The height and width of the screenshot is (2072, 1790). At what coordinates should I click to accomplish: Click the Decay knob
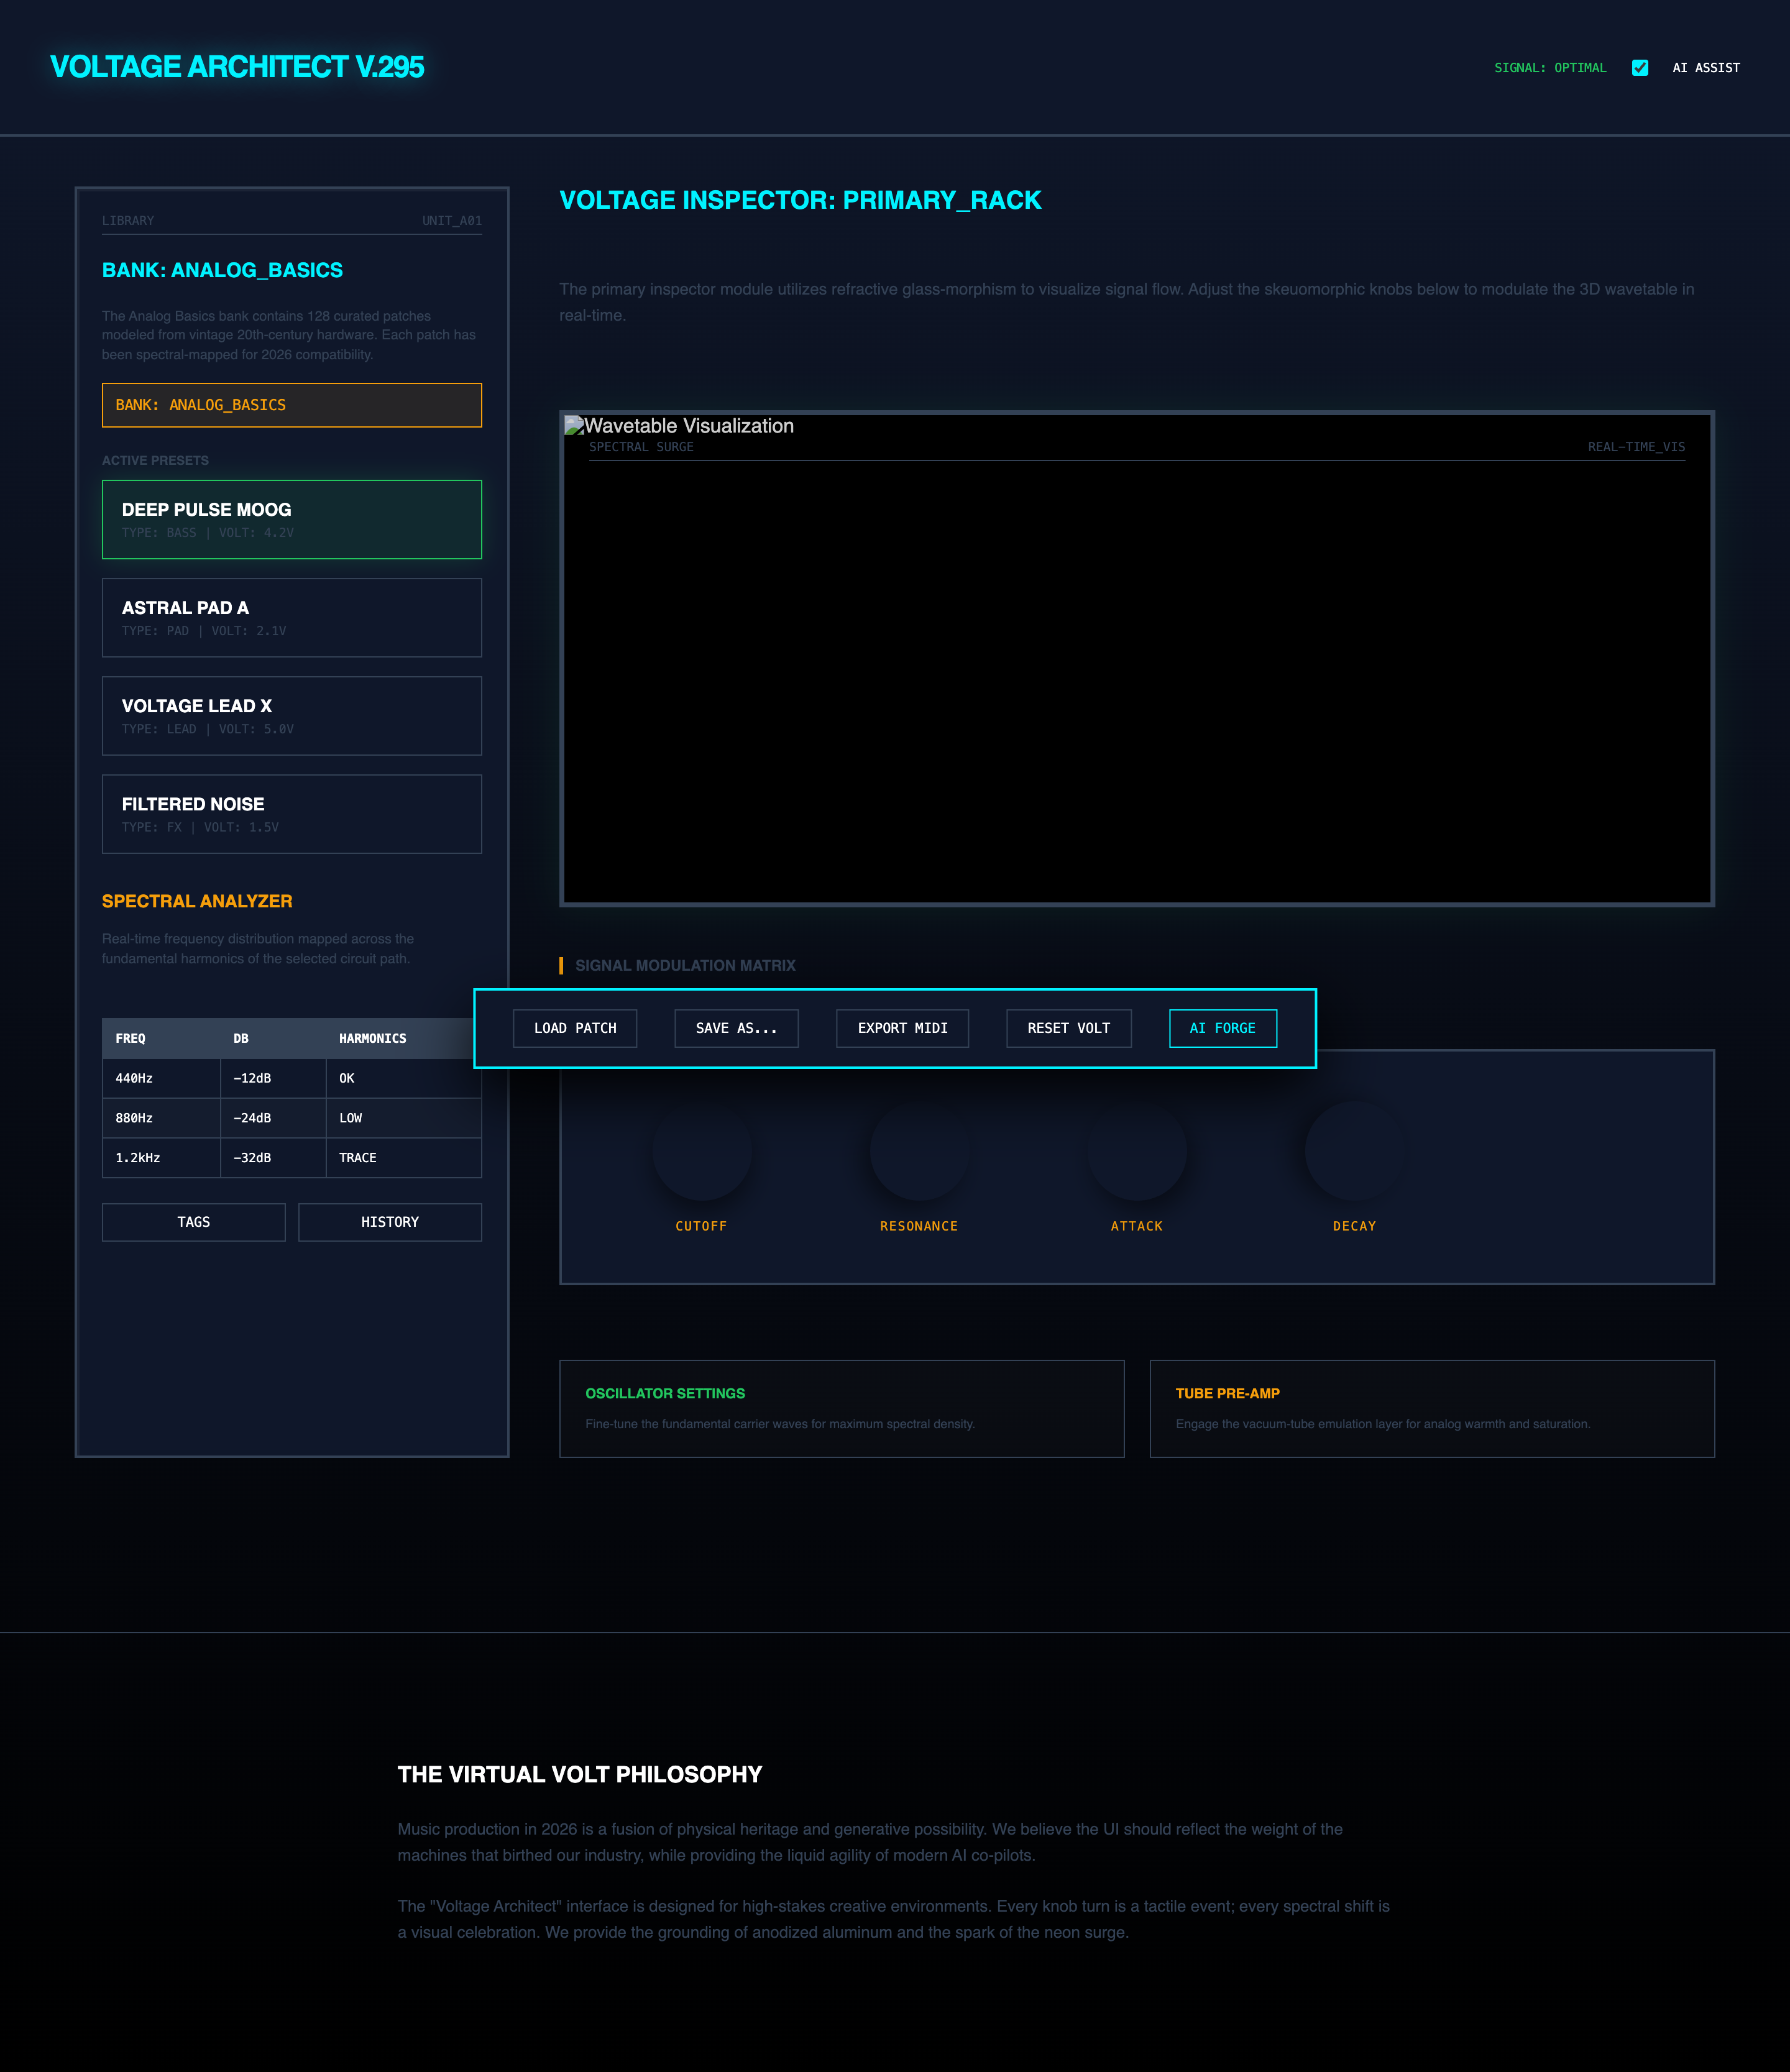tap(1354, 1151)
